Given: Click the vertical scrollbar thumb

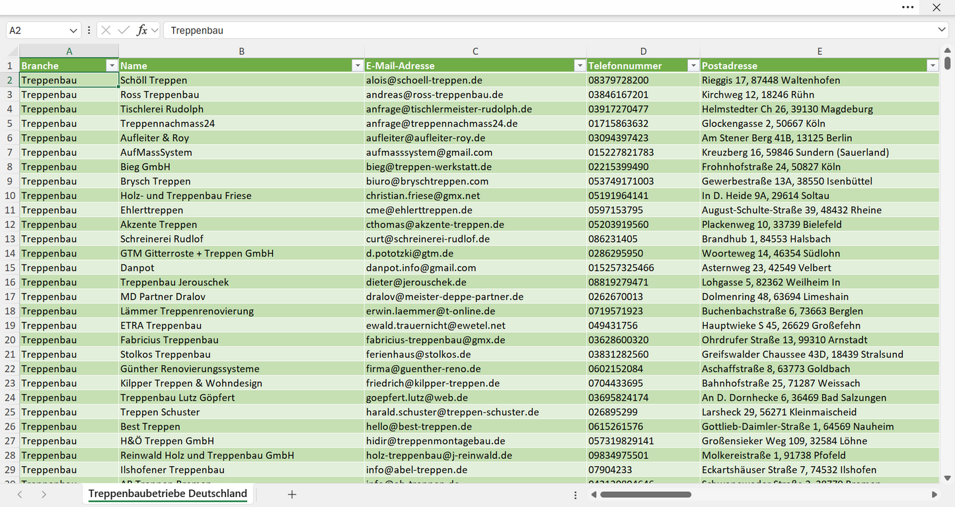Looking at the screenshot, I should [x=948, y=63].
